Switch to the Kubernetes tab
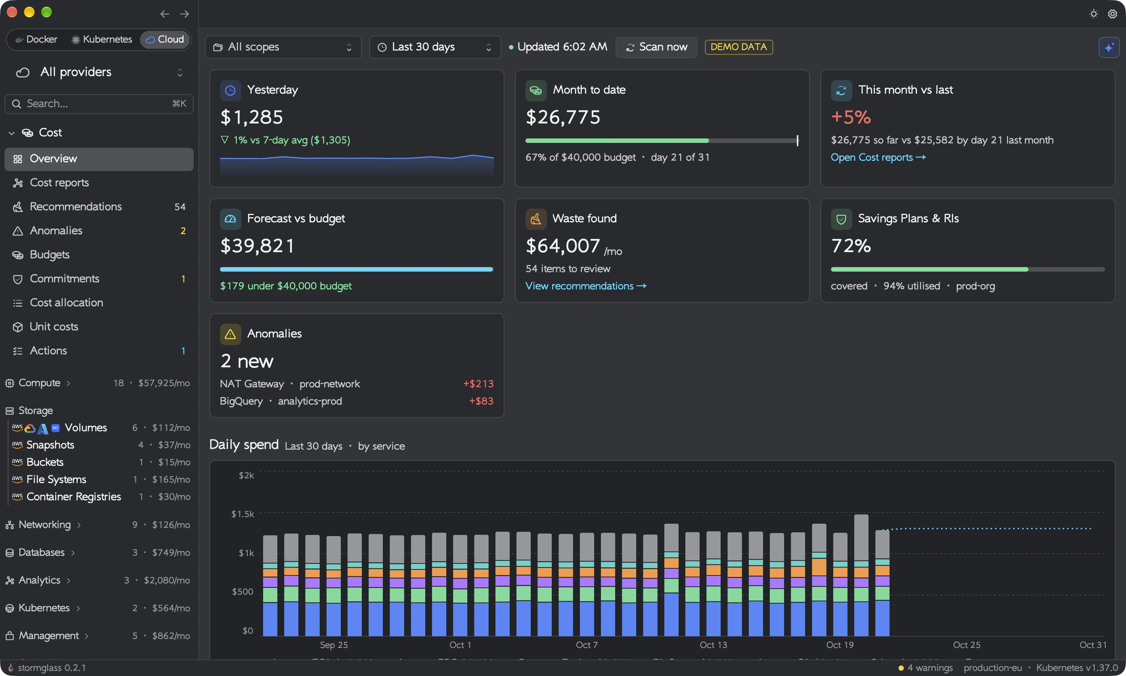 (102, 40)
